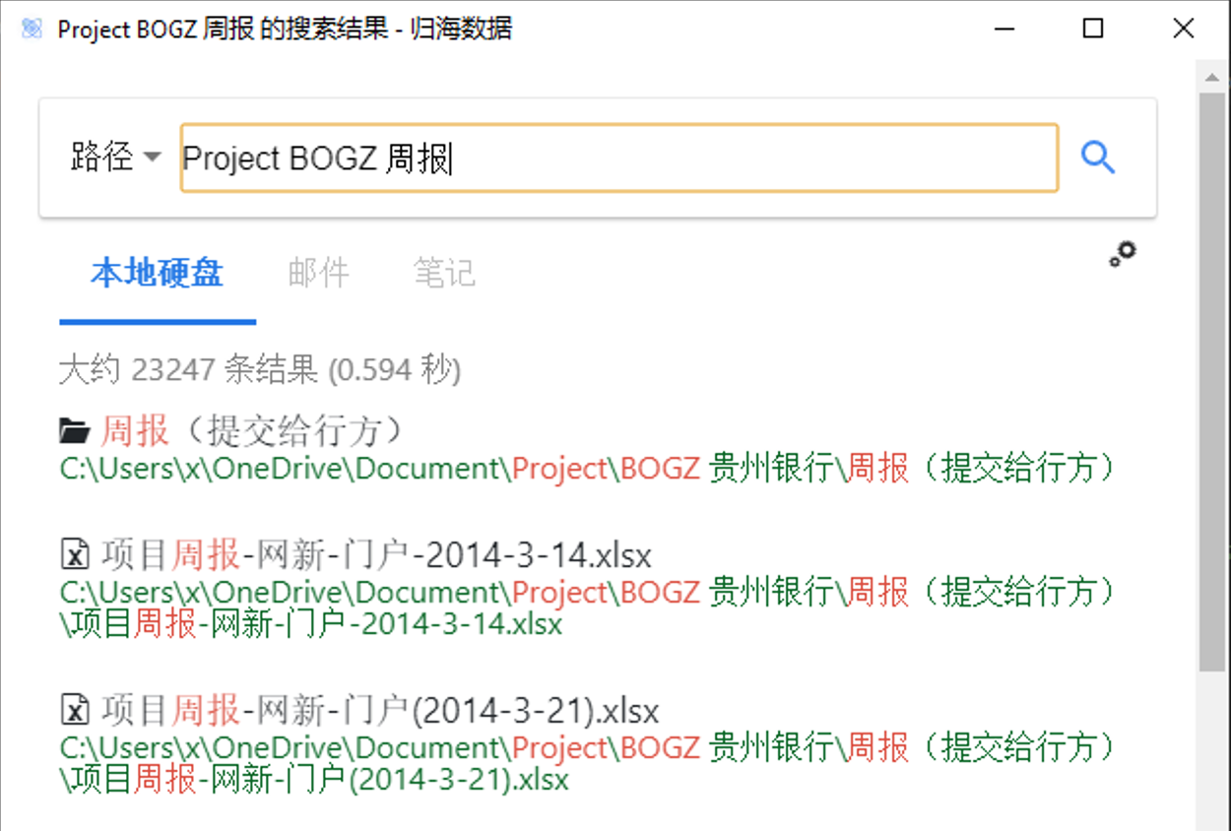Switch to the 笔记 tab
The image size is (1231, 831).
(x=444, y=273)
